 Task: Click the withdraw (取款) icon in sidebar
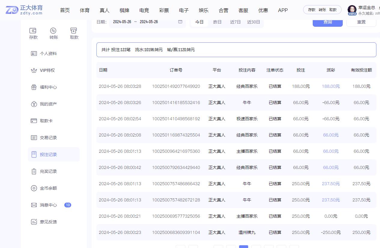pos(74,31)
